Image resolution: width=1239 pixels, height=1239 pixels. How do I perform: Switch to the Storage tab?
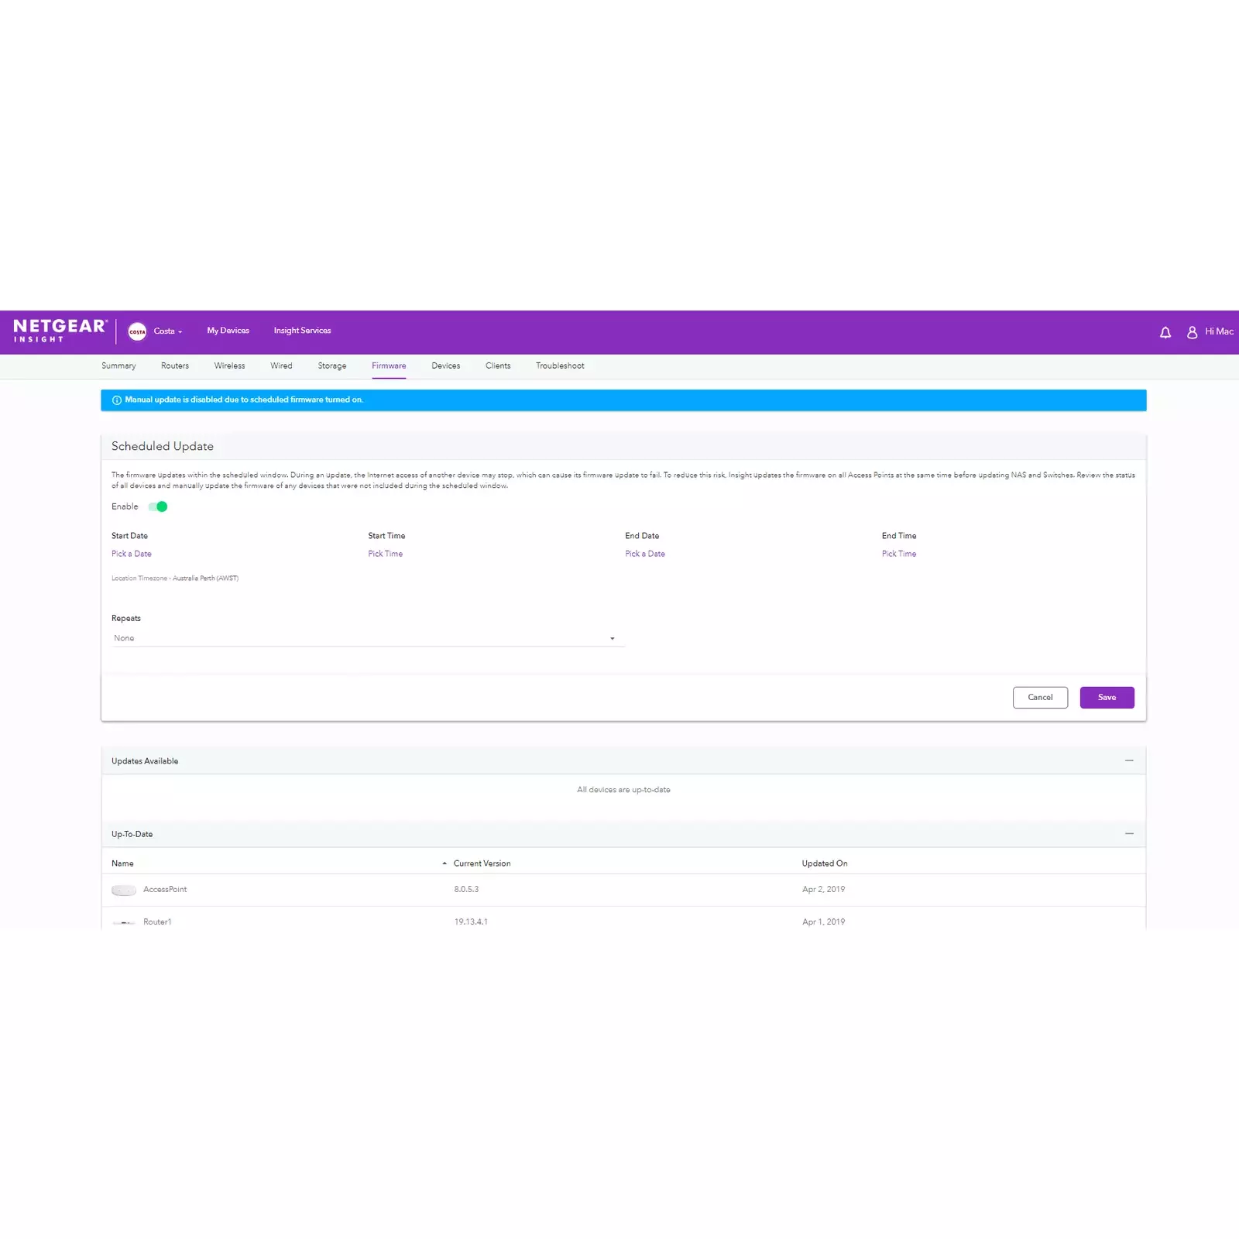332,366
